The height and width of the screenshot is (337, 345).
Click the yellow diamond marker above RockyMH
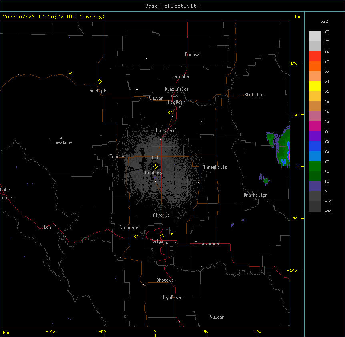(x=100, y=81)
